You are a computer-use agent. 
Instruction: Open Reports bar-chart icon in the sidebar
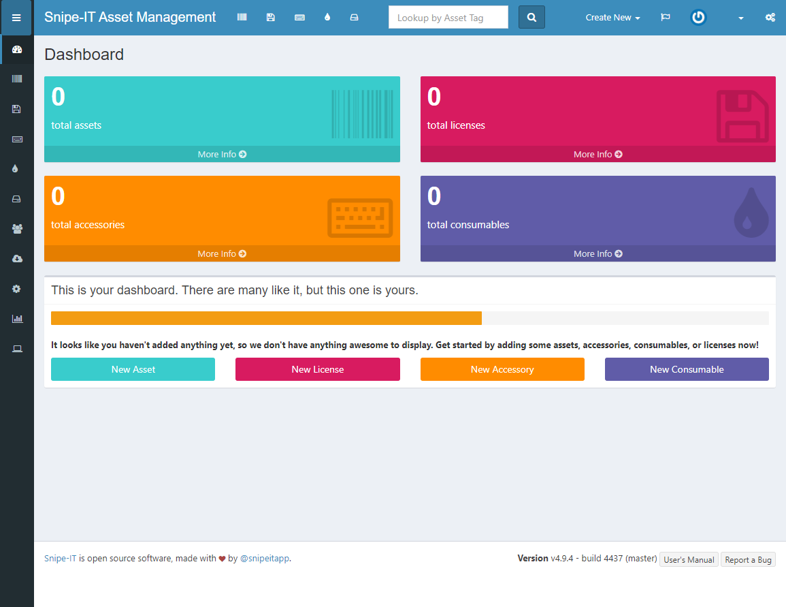coord(17,319)
